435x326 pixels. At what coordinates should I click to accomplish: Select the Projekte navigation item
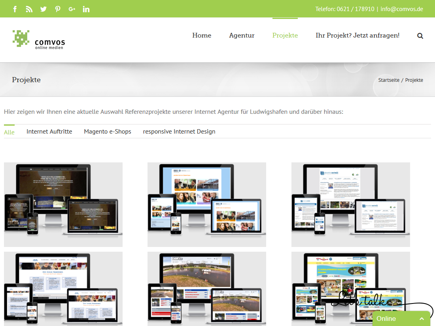285,35
